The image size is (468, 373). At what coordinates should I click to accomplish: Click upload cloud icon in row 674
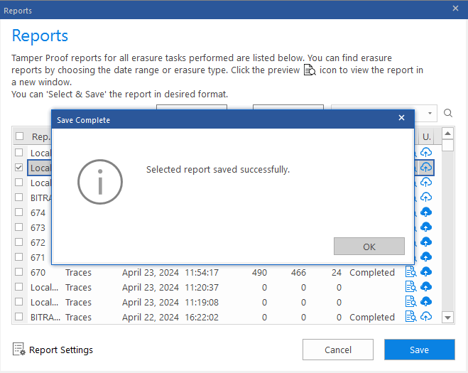(x=426, y=212)
